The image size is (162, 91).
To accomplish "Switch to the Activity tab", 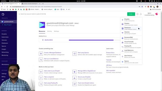I will (x=50, y=31).
